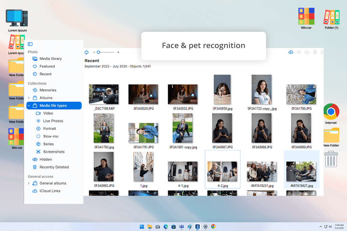The height and width of the screenshot is (231, 347).
Task: Open the Internet Chrome desktop shortcut
Action: pos(331,112)
